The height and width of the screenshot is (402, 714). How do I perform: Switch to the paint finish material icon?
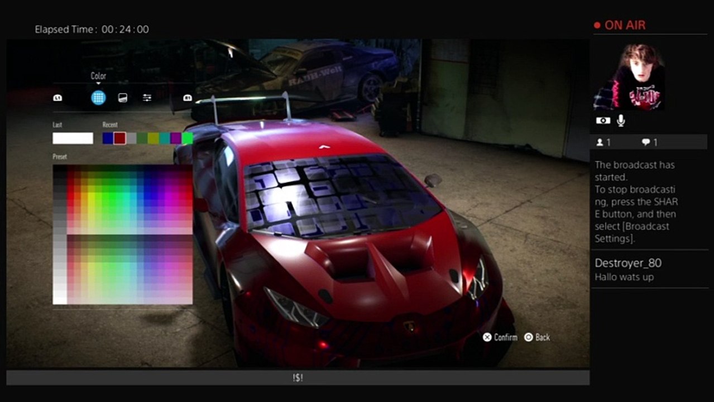[123, 98]
